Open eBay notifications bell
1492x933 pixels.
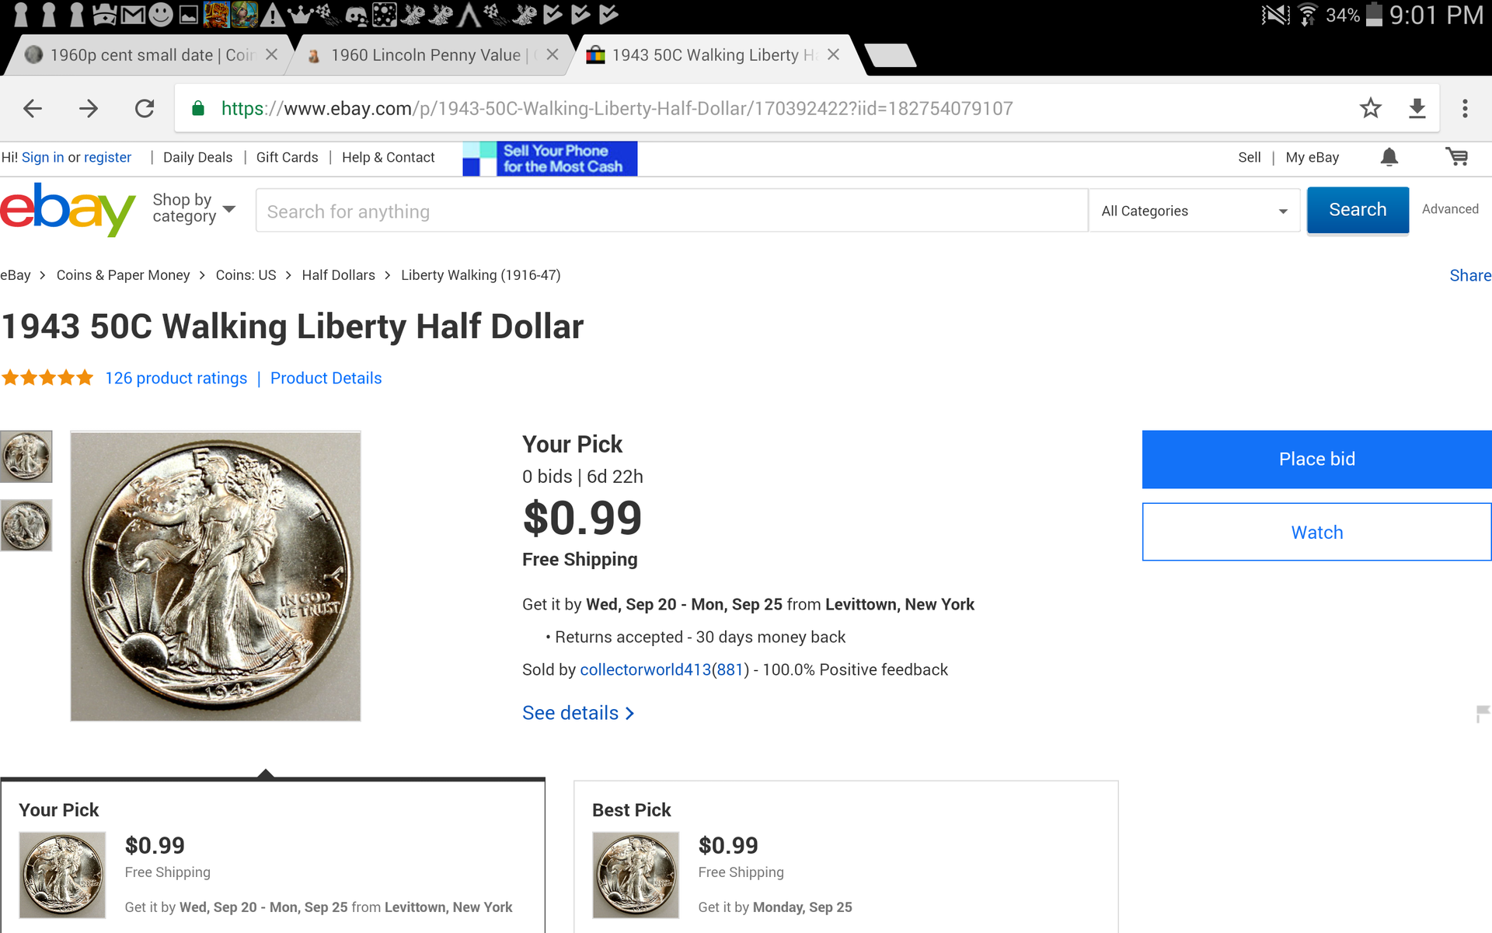(x=1389, y=157)
